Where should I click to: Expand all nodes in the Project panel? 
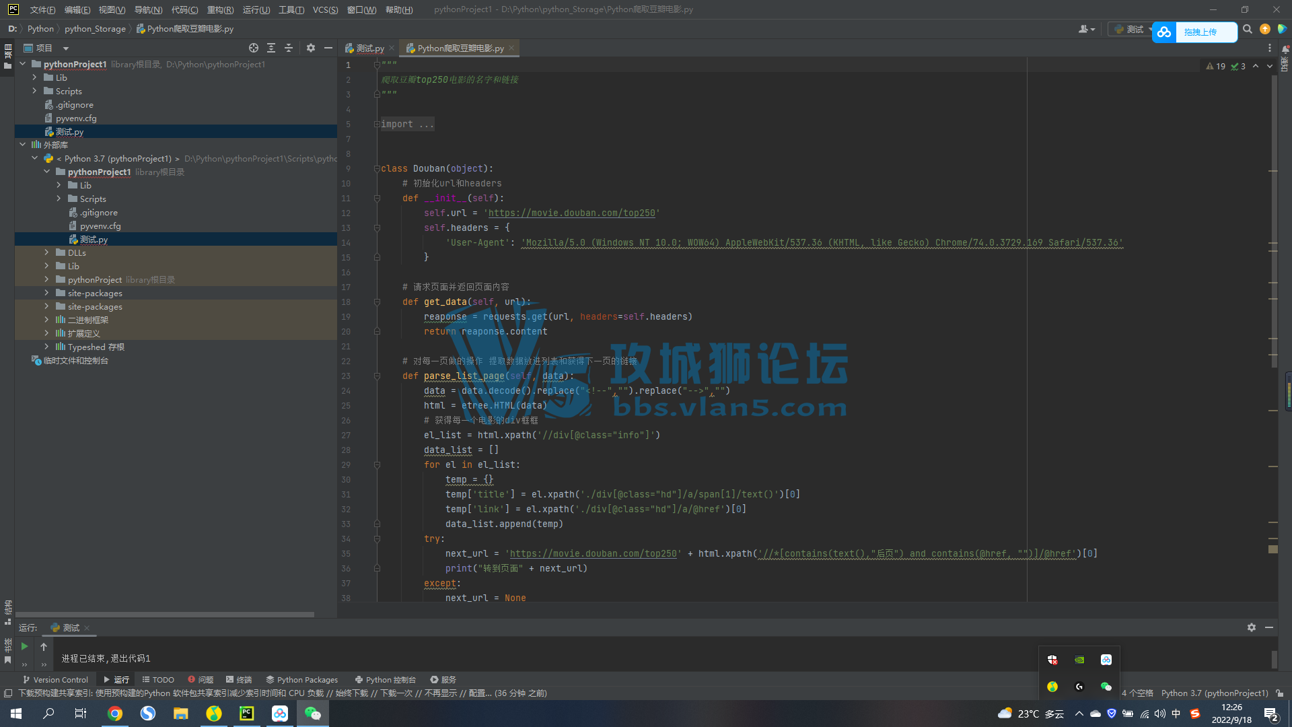pyautogui.click(x=271, y=48)
